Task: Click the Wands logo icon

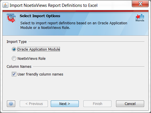Action: [140, 18]
